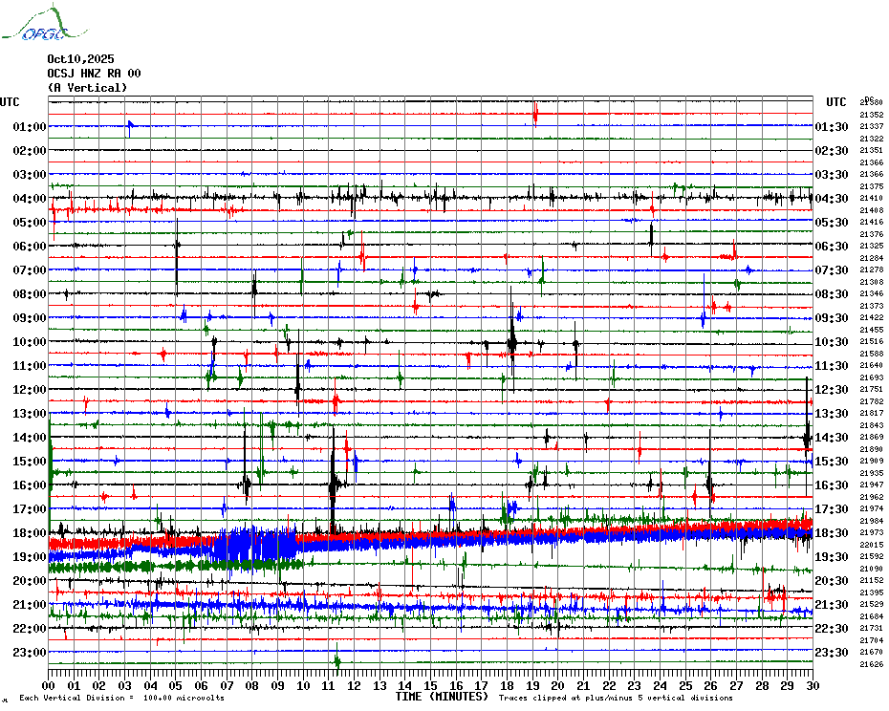Select the 22015 value in right column
Image resolution: width=889 pixels, height=711 pixels.
pos(871,545)
